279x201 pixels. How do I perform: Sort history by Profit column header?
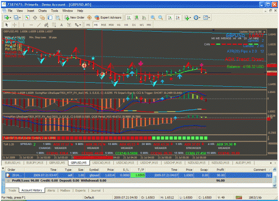click(220, 169)
